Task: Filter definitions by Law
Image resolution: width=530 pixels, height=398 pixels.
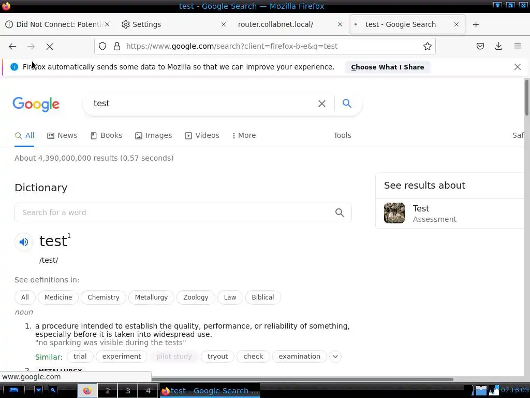Action: pos(230,297)
